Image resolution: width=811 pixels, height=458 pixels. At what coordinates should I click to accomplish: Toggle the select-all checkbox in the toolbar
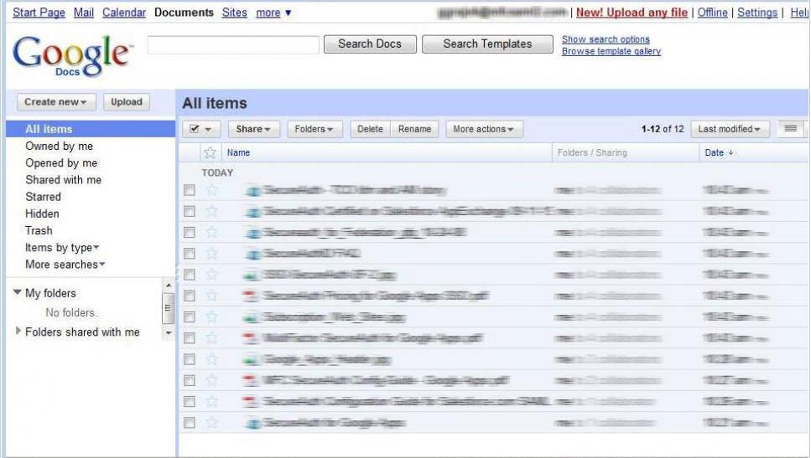[195, 129]
